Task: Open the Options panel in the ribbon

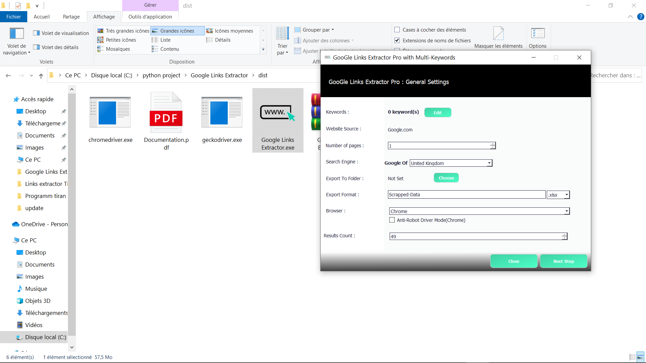Action: click(537, 37)
